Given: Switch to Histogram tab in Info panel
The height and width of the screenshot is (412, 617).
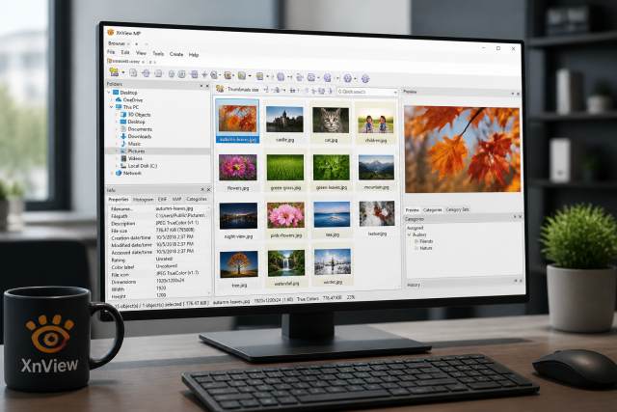Looking at the screenshot, I should point(143,200).
